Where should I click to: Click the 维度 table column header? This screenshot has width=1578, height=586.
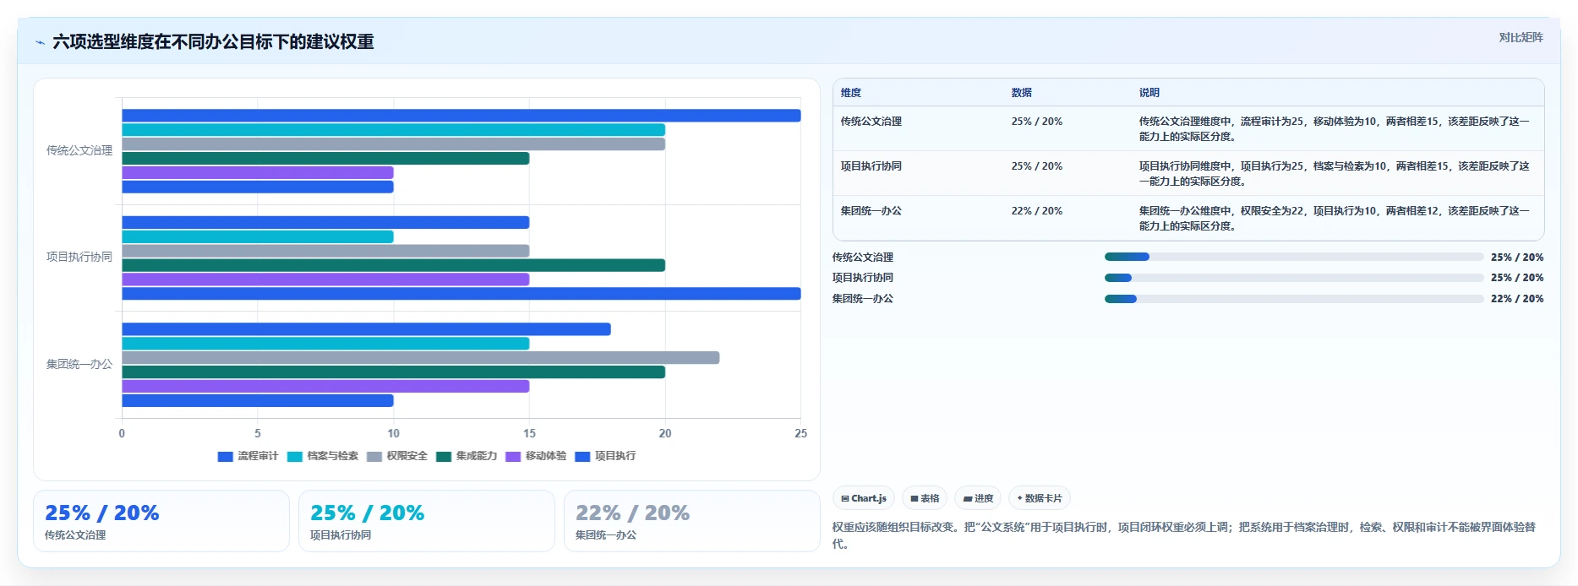(851, 93)
